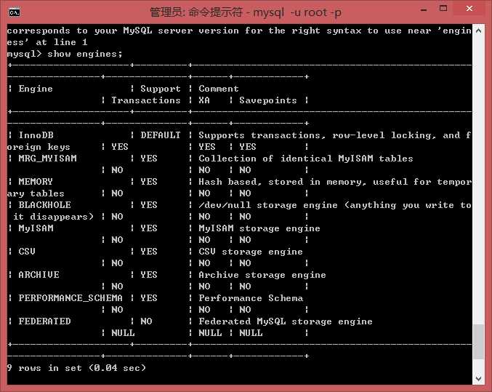Image resolution: width=492 pixels, height=392 pixels.
Task: Click the 'Support' column header
Action: [161, 89]
